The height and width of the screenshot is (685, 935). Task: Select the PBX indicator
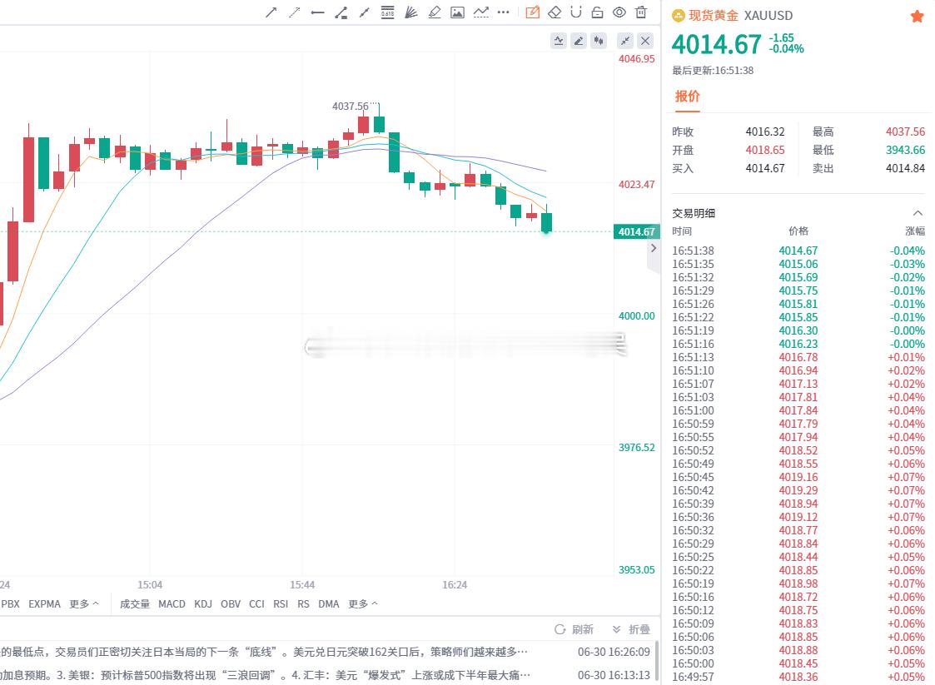(10, 604)
